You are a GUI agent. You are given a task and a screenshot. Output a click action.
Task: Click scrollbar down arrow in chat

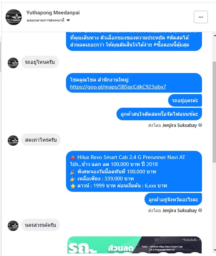215,250
